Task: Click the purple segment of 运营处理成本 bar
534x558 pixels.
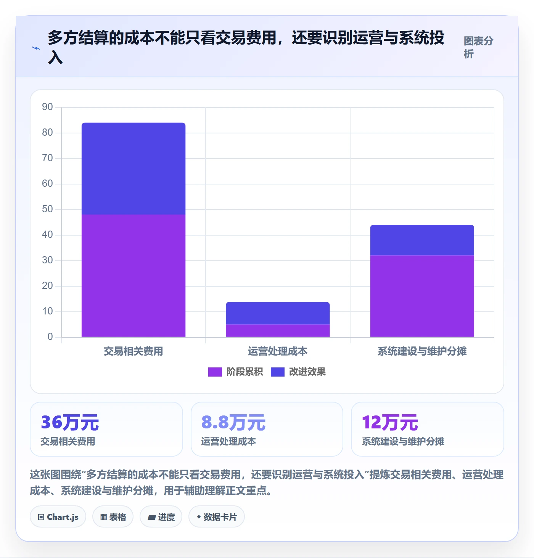Action: point(278,330)
